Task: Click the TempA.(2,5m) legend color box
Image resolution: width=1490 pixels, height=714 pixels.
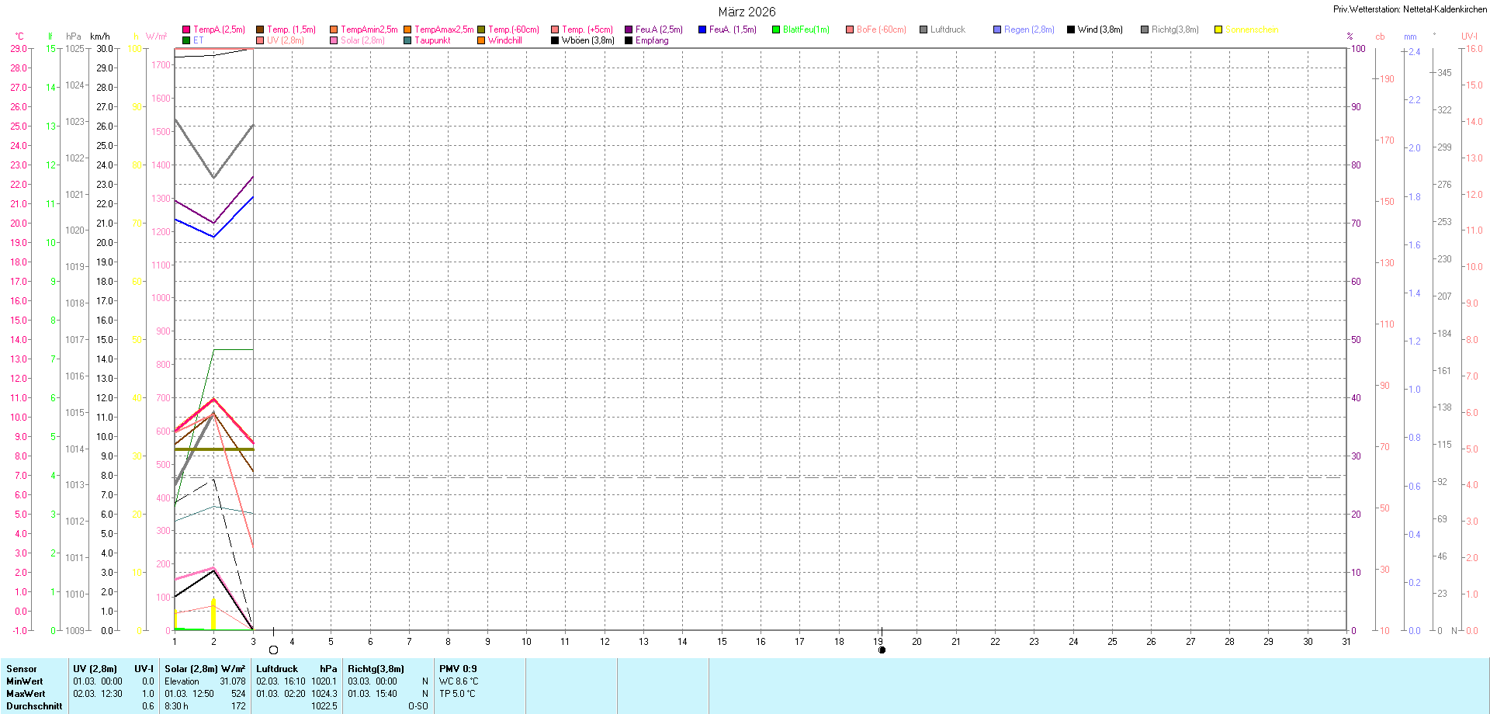Action: pos(186,29)
